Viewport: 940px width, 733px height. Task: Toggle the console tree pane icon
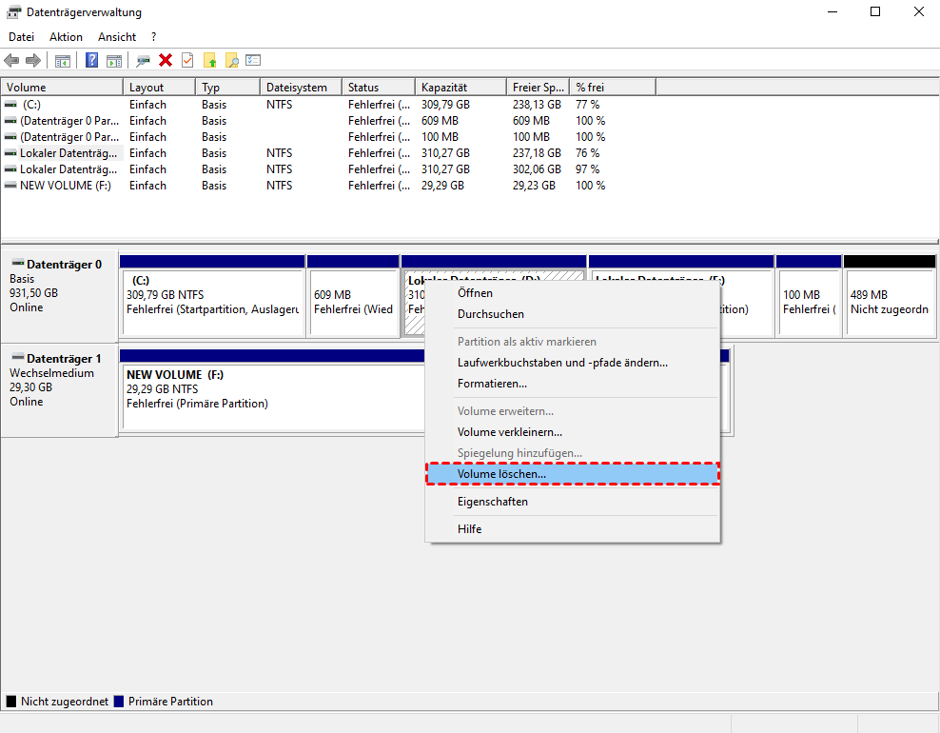(63, 61)
